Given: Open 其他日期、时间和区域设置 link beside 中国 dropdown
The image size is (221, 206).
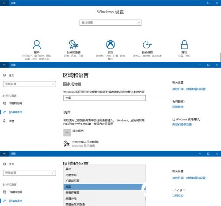Looking at the screenshot, I should click(x=189, y=89).
